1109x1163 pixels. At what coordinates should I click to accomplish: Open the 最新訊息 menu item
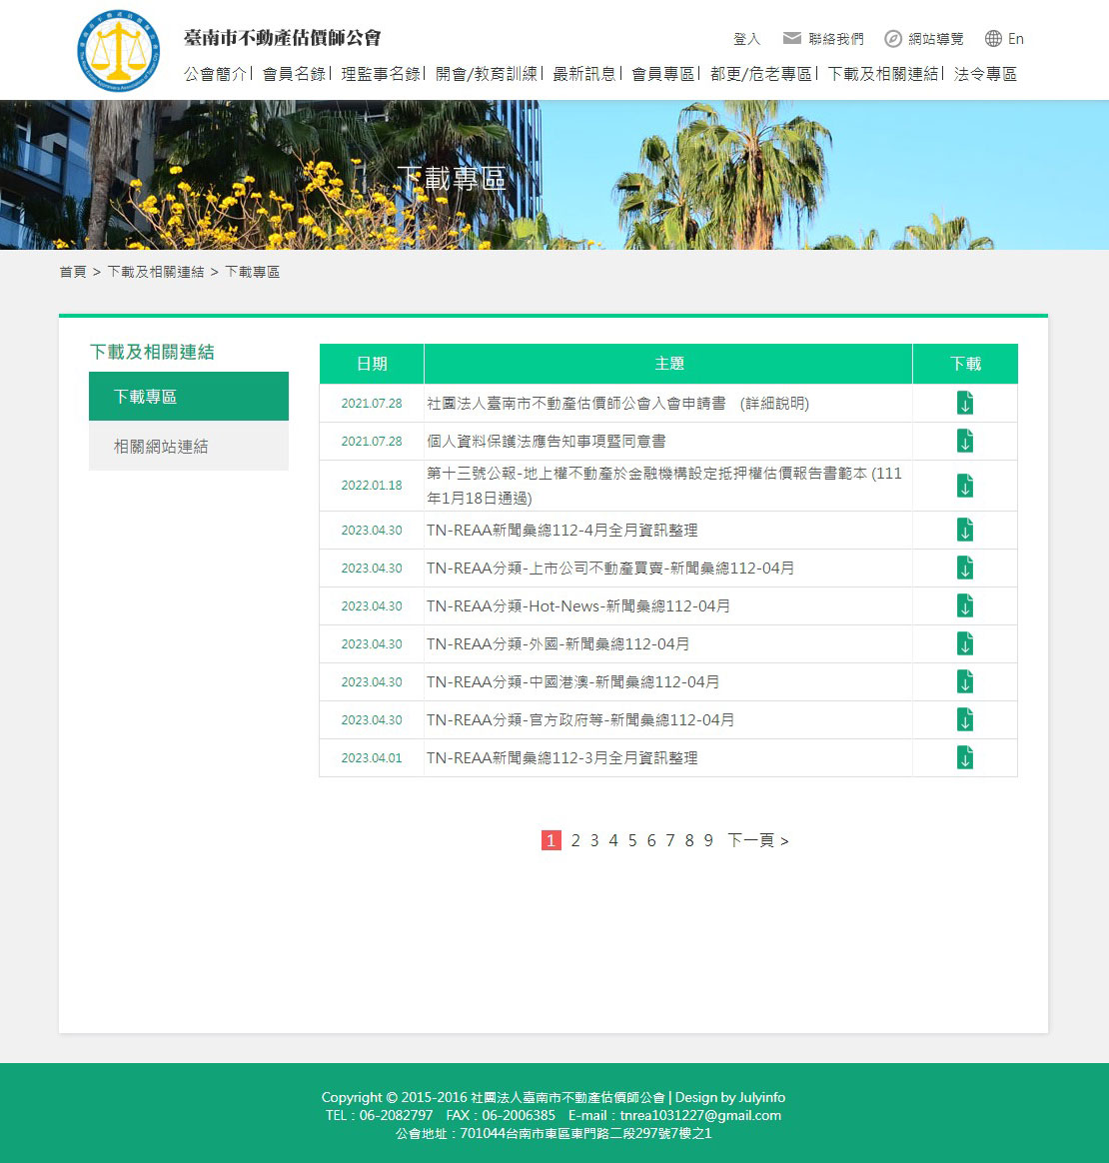point(584,74)
